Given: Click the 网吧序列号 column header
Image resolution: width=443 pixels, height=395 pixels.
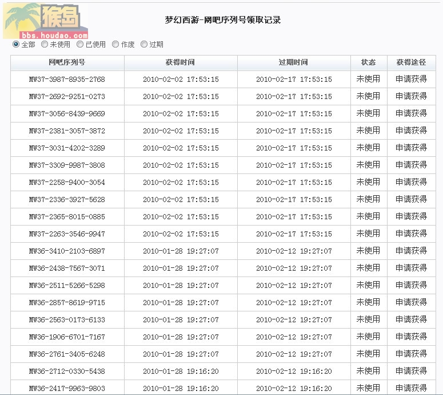Looking at the screenshot, I should coord(67,62).
